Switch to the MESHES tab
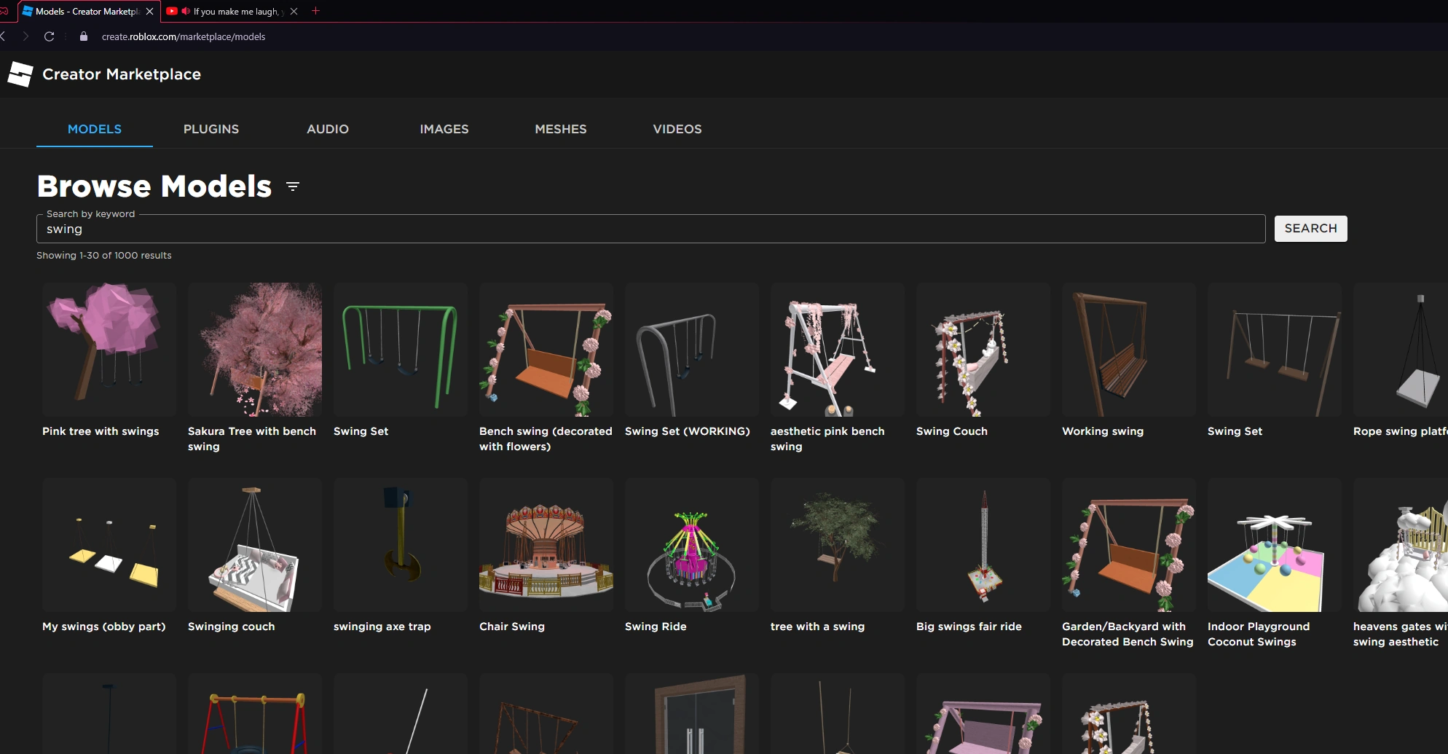 click(561, 129)
